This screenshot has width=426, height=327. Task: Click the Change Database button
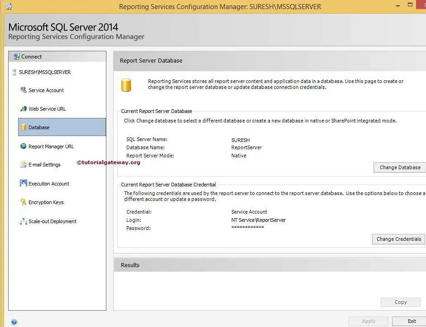point(400,167)
